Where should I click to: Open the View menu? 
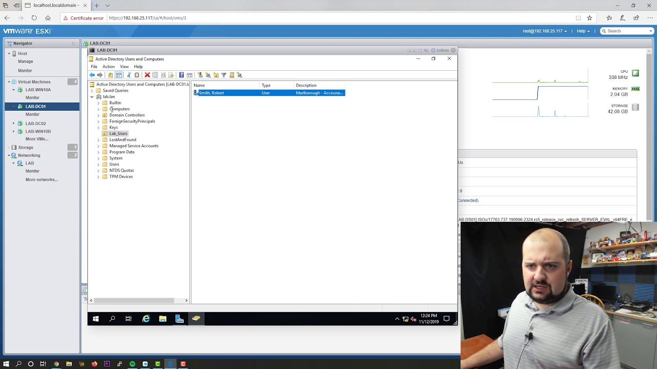pyautogui.click(x=124, y=67)
